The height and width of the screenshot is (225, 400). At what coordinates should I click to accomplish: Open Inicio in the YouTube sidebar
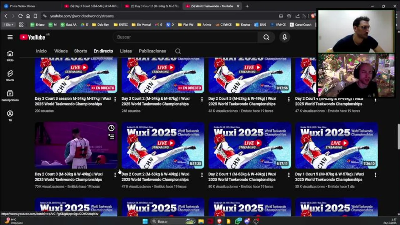point(10,56)
